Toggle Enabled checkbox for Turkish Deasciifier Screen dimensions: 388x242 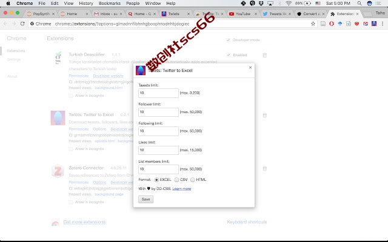click(x=229, y=55)
